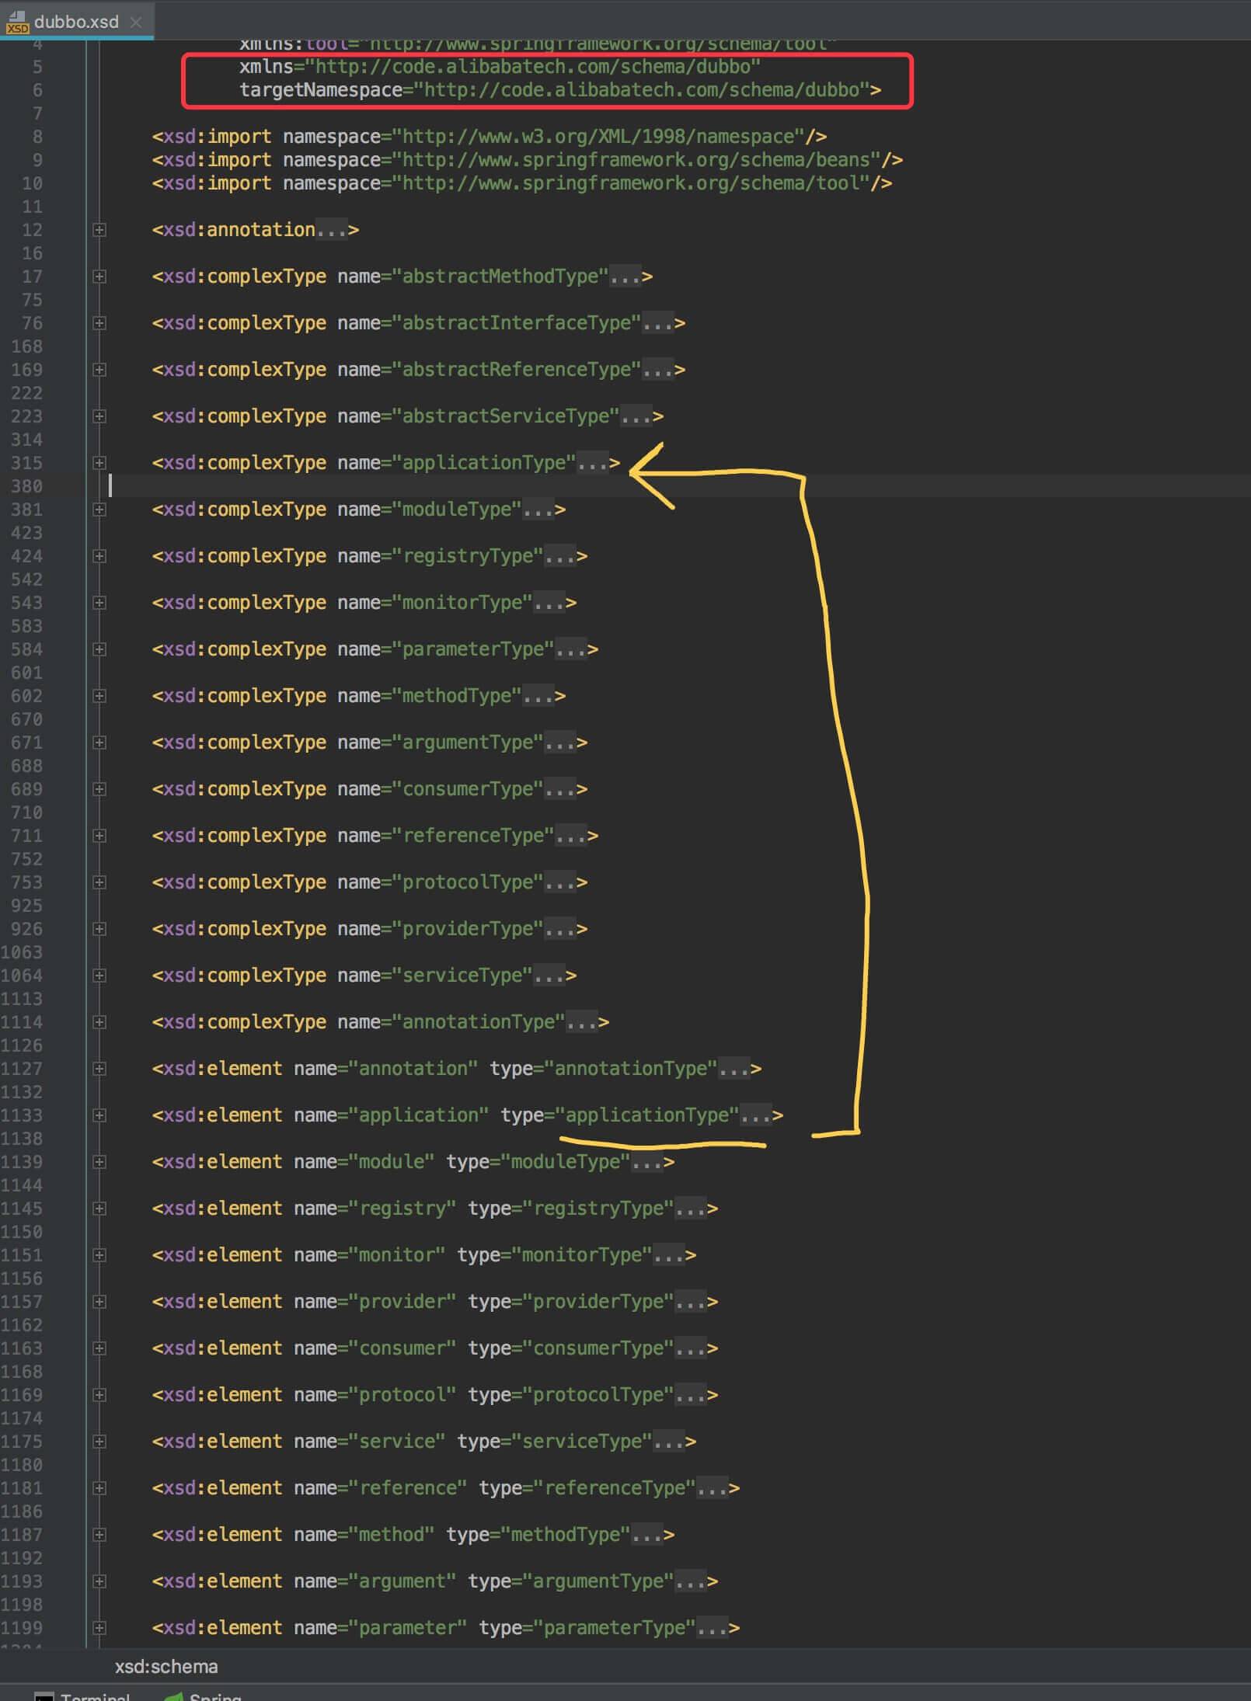Click the xsd:schema breadcrumb

pos(166,1666)
